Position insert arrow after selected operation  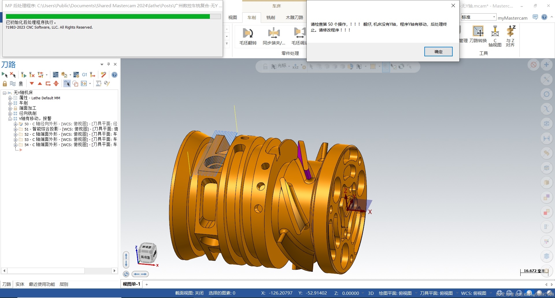coord(48,83)
